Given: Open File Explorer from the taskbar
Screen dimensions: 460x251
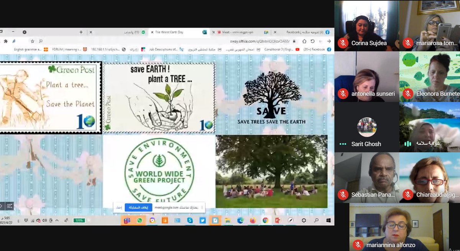Looking at the screenshot, I should pos(228,220).
